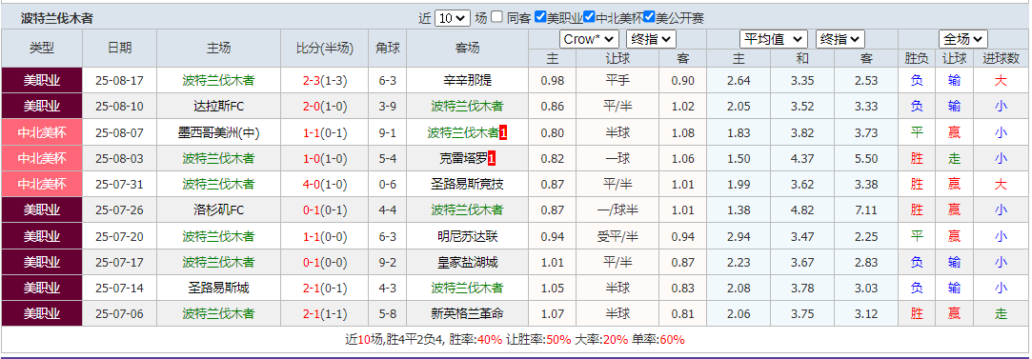Toggle the 同客 checkbox
The width and height of the screenshot is (1032, 359).
tap(496, 17)
